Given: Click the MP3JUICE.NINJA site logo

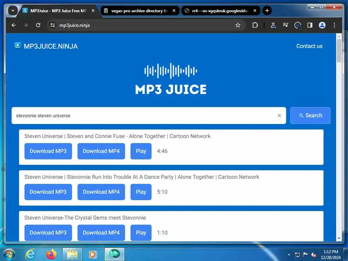Looking at the screenshot, I should [x=46, y=46].
